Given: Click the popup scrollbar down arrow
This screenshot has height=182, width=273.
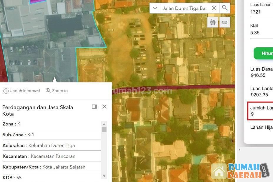Looking at the screenshot, I should point(104,176).
